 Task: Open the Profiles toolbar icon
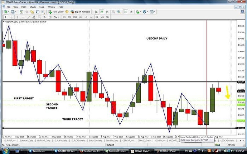pyautogui.click(x=13, y=12)
